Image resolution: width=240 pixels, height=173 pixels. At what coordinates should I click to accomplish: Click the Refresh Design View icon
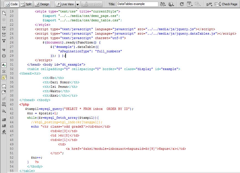click(x=182, y=4)
